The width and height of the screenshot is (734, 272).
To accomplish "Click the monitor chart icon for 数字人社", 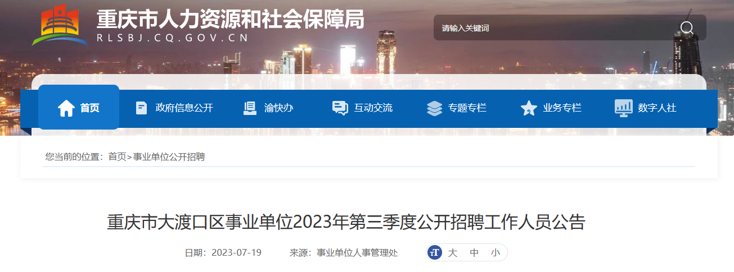I will tap(623, 108).
